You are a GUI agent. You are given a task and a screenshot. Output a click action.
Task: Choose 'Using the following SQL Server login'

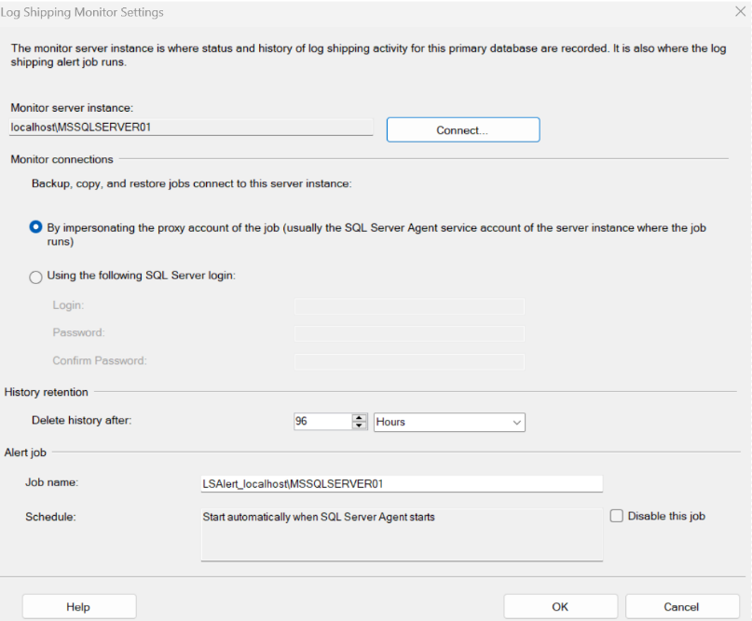[36, 277]
